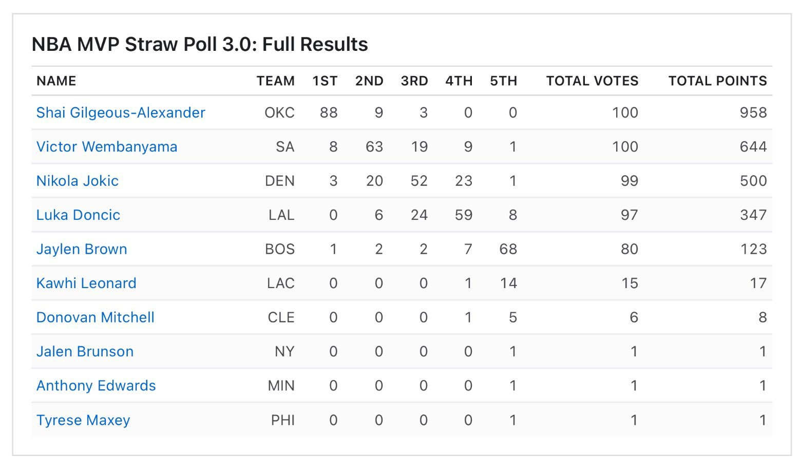Open Nikola Jokic's player page

click(x=78, y=181)
